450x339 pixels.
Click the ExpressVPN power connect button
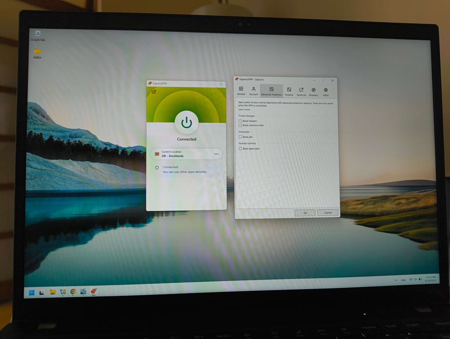click(186, 123)
